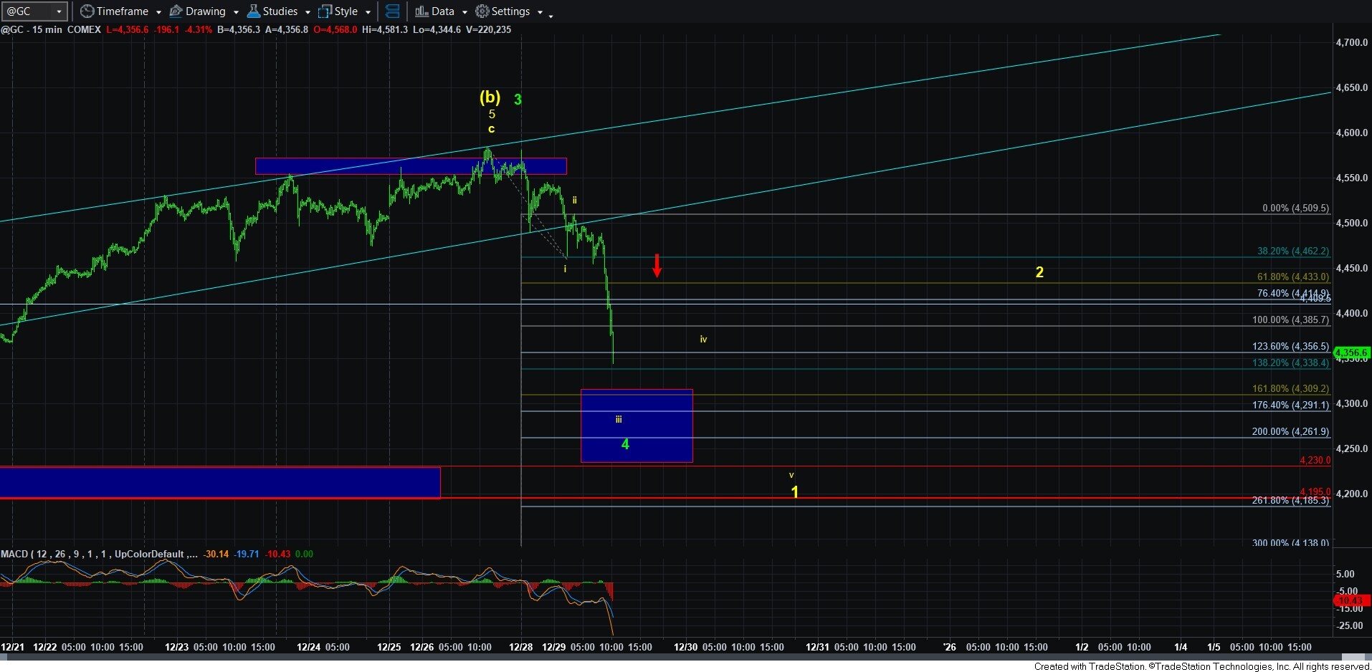The height and width of the screenshot is (672, 1372).
Task: Expand the toolbar overflow arrow after Settings
Action: coord(551,14)
